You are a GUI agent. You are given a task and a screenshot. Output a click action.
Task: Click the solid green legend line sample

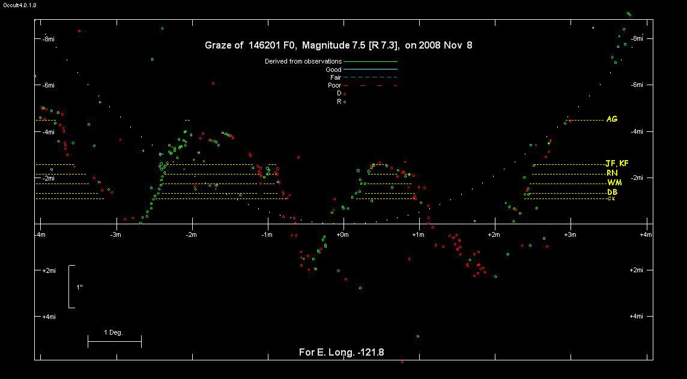[x=371, y=61]
